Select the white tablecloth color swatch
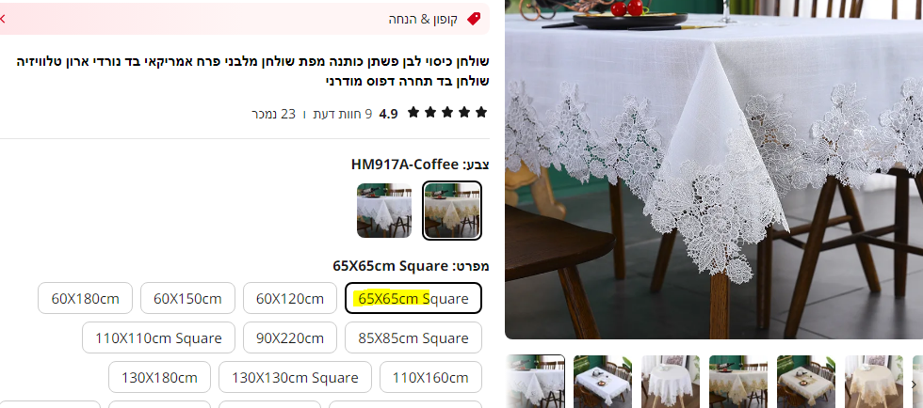Screen dimensions: 923x408 [x=384, y=211]
